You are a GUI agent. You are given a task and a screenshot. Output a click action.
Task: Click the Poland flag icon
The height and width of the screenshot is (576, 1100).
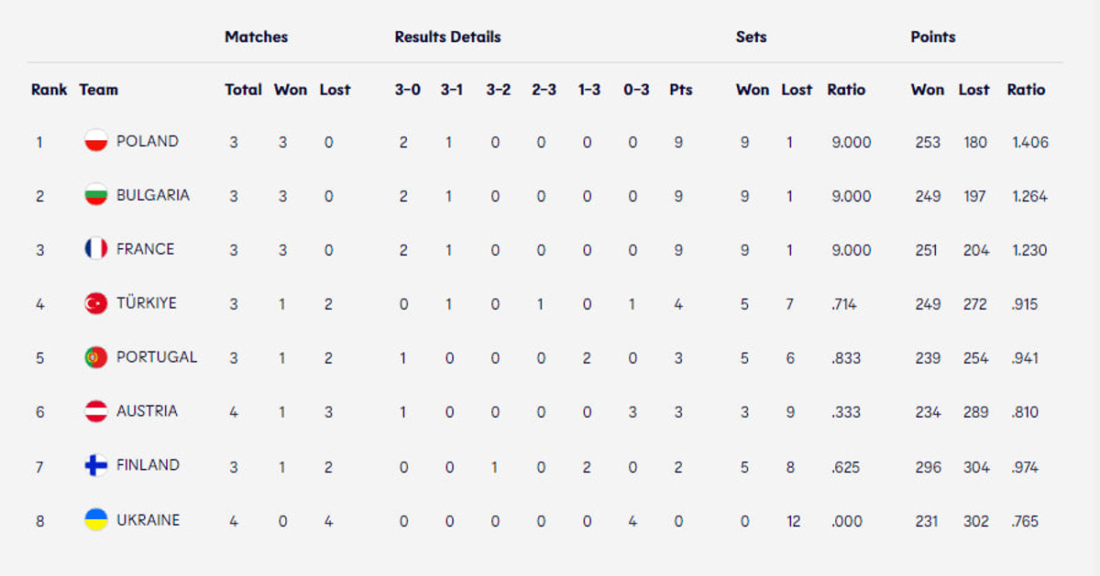tap(96, 141)
